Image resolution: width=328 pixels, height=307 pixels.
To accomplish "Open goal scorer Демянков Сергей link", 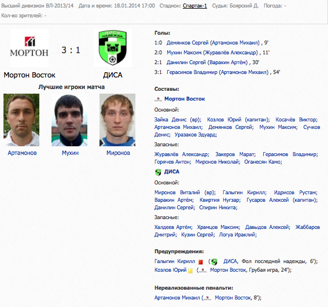I will tap(188, 43).
